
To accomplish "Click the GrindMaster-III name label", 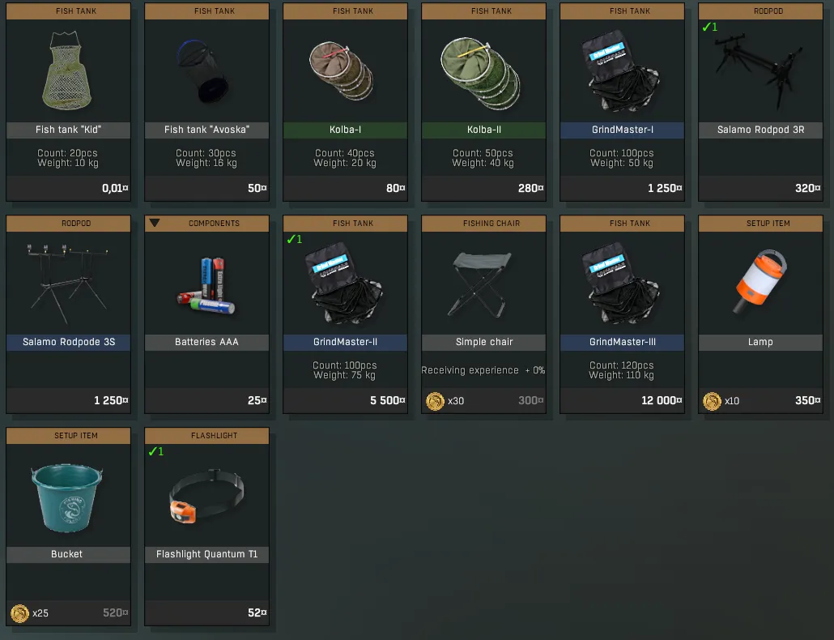I will pos(622,342).
